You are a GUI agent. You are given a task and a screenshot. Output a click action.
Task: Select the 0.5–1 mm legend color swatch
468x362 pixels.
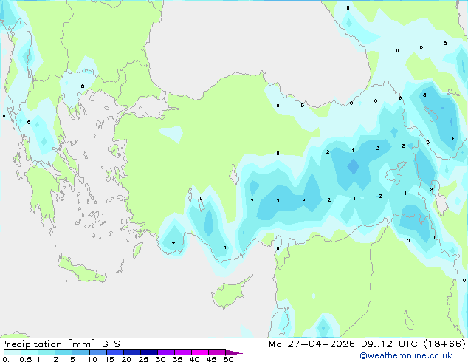click(x=30, y=352)
